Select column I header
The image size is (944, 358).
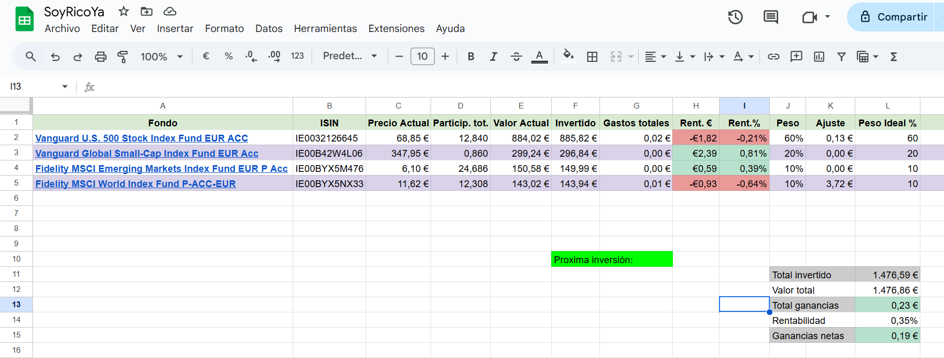tap(744, 106)
